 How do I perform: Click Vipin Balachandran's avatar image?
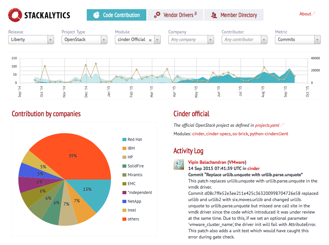click(x=179, y=165)
